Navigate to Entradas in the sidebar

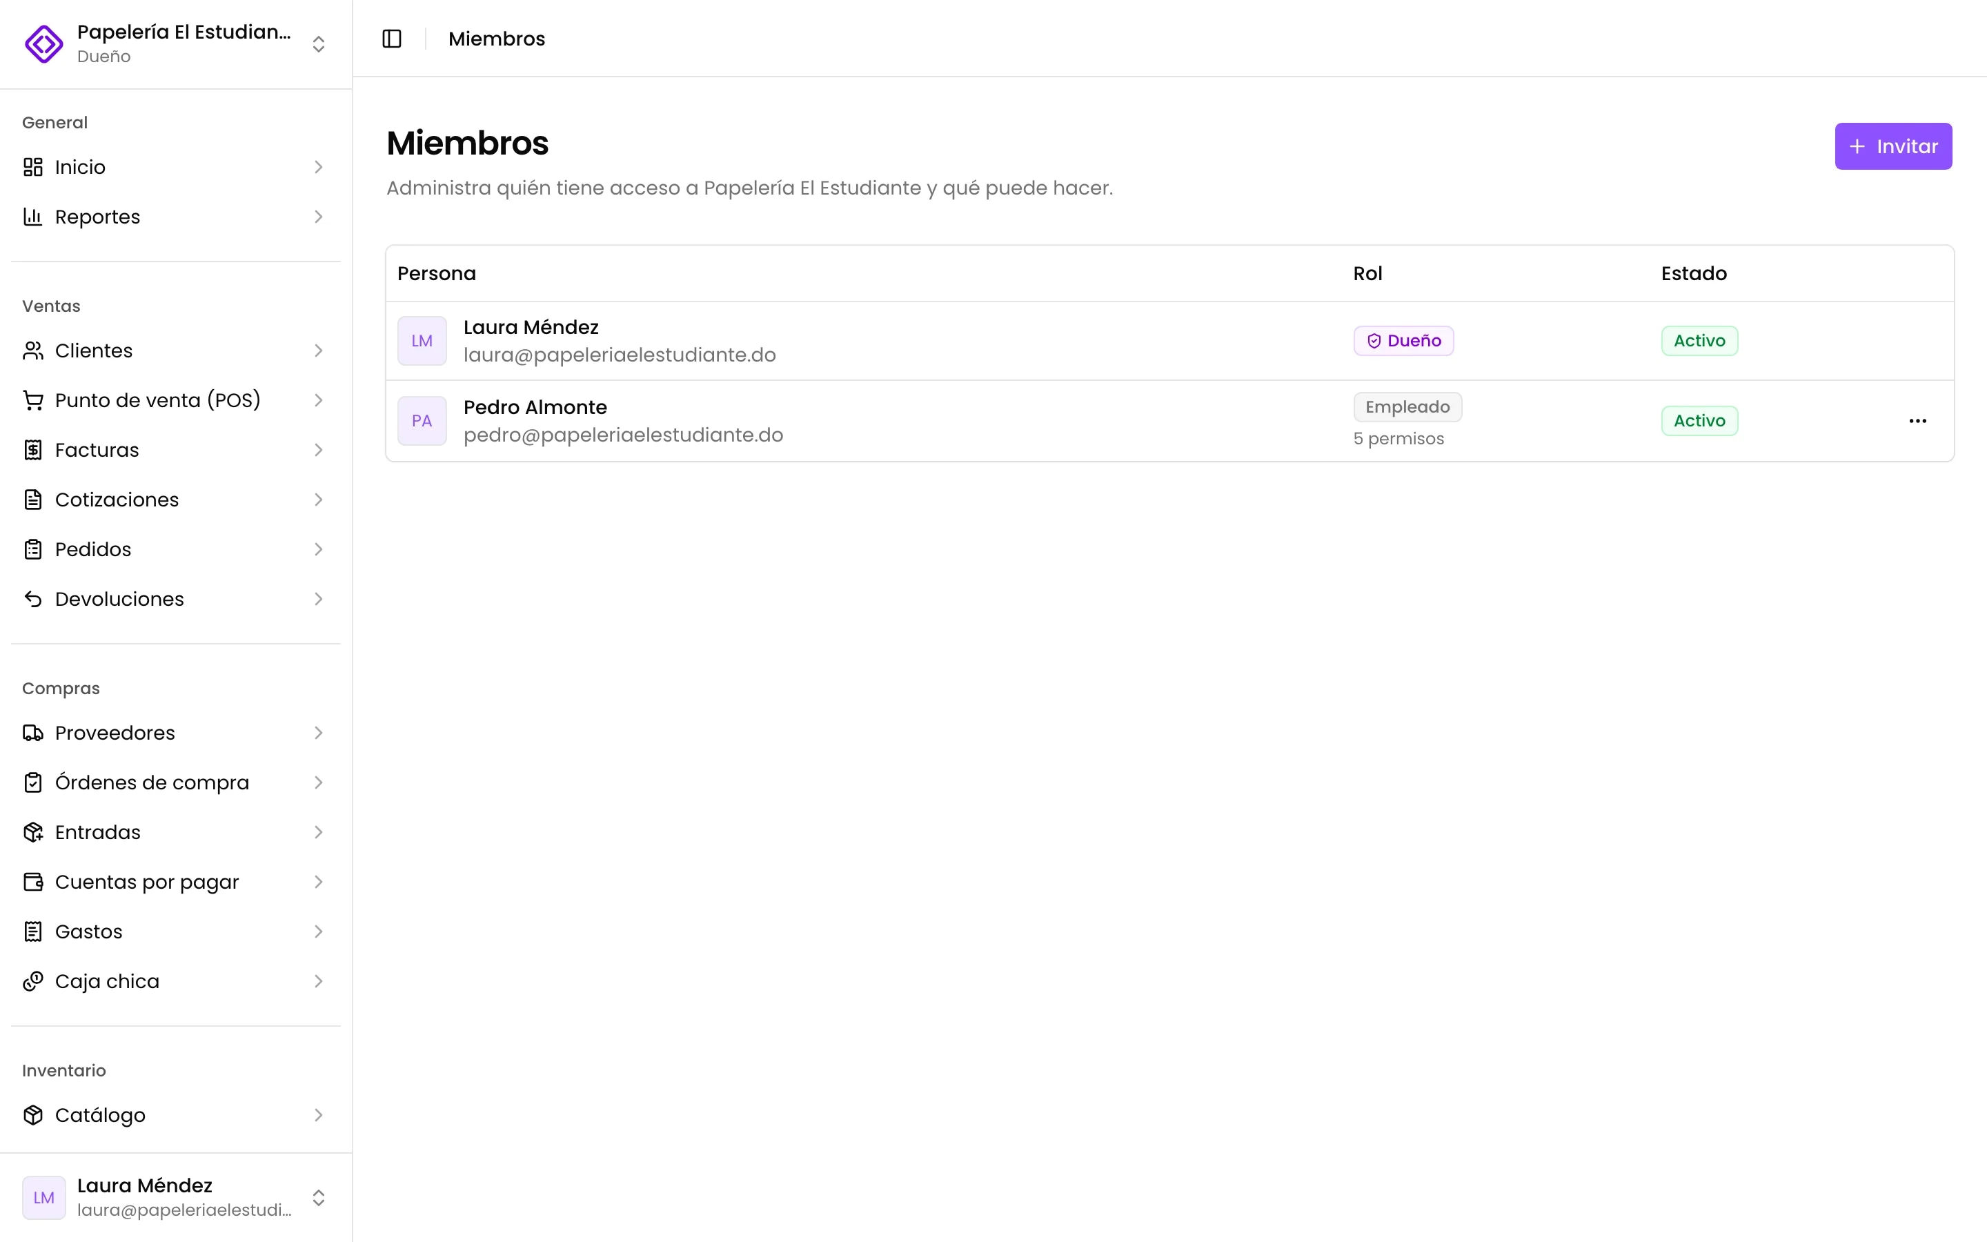(176, 832)
